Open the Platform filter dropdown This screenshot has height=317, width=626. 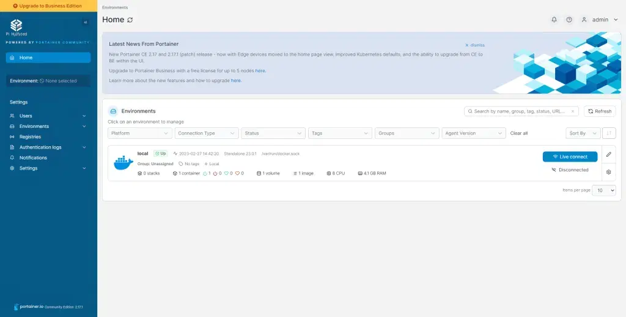[140, 133]
